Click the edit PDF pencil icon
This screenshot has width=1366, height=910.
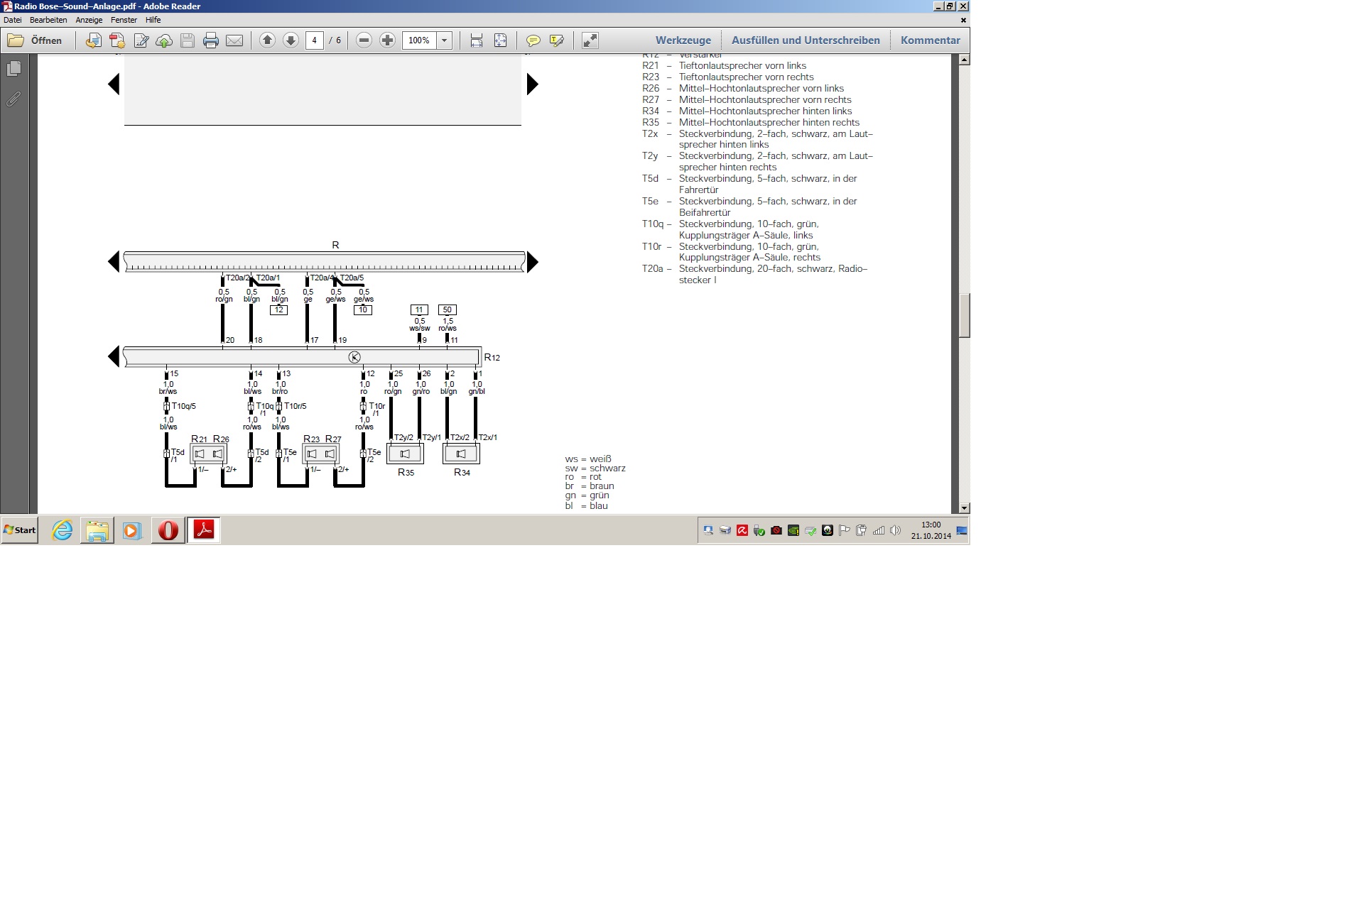(141, 40)
